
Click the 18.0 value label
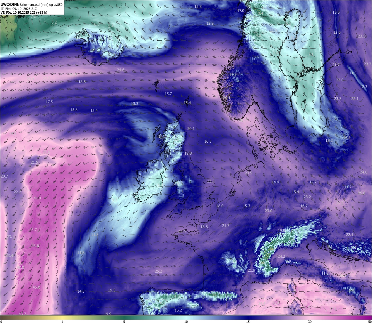pos(219,206)
